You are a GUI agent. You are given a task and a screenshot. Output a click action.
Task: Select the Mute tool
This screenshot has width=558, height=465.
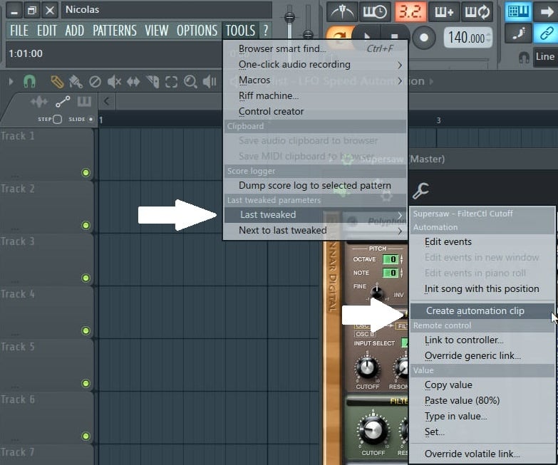point(114,82)
